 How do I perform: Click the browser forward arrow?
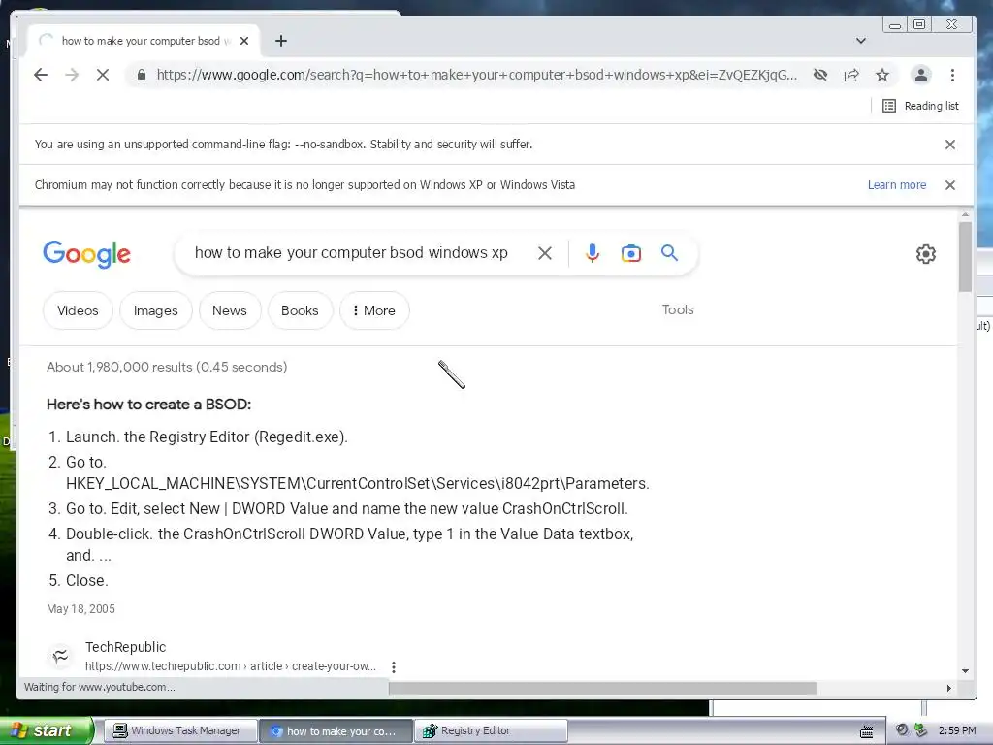[72, 75]
